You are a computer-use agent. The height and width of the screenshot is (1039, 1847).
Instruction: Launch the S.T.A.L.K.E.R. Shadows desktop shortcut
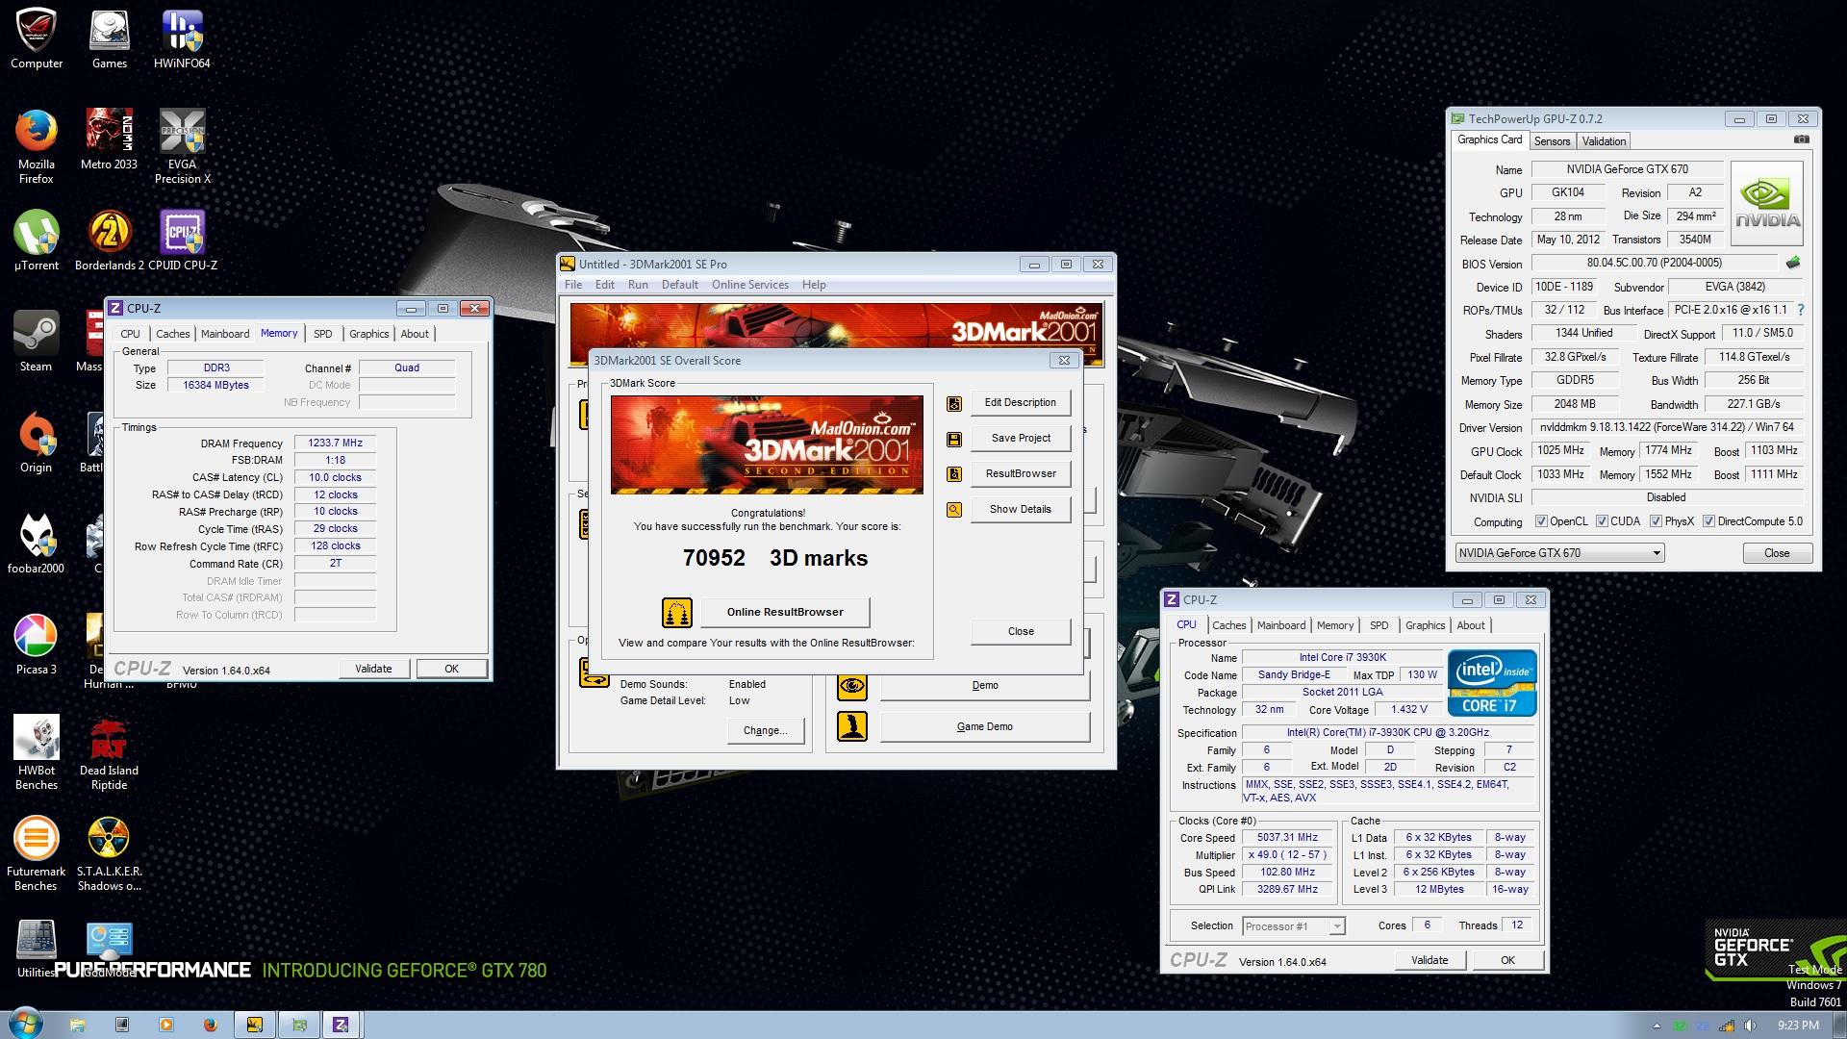click(x=109, y=853)
